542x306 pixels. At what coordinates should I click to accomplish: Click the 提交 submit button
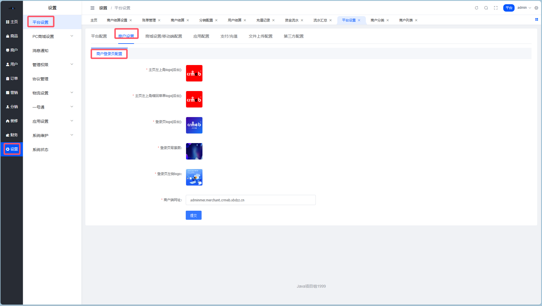click(193, 215)
